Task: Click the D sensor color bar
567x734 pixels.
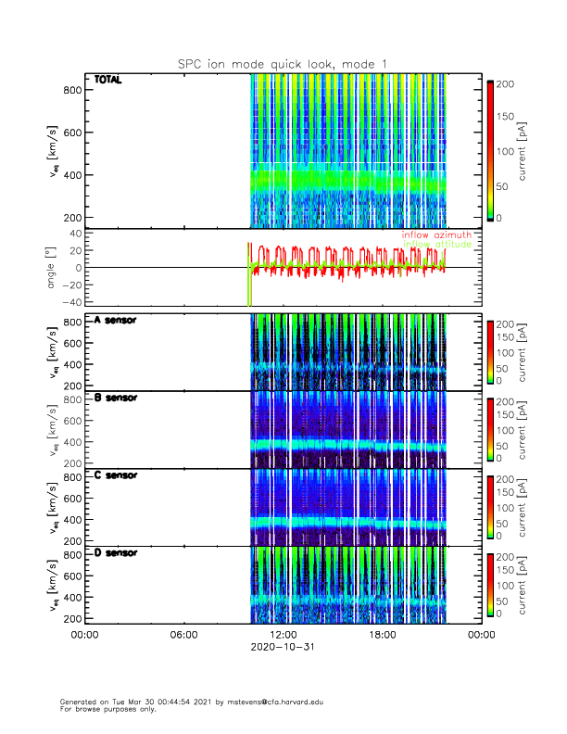Action: pyautogui.click(x=489, y=584)
